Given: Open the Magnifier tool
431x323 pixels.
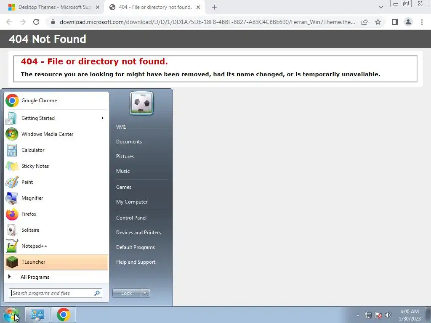Looking at the screenshot, I should click(56, 198).
